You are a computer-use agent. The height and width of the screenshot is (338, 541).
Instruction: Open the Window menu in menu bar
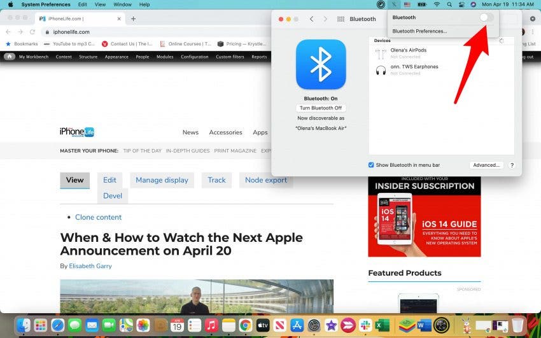point(122,4)
